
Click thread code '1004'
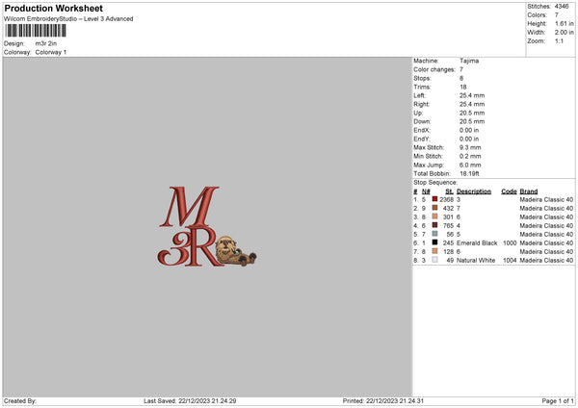coord(510,261)
